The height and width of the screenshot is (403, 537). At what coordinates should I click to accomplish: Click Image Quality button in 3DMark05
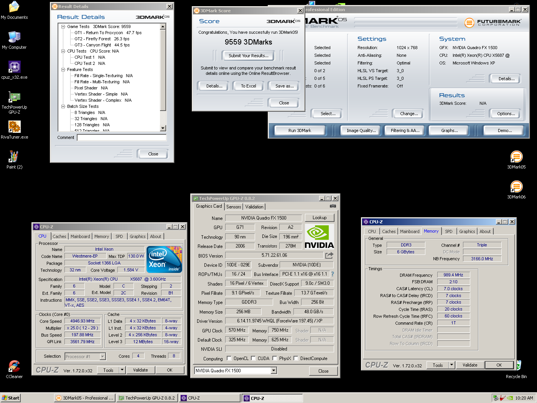[361, 130]
